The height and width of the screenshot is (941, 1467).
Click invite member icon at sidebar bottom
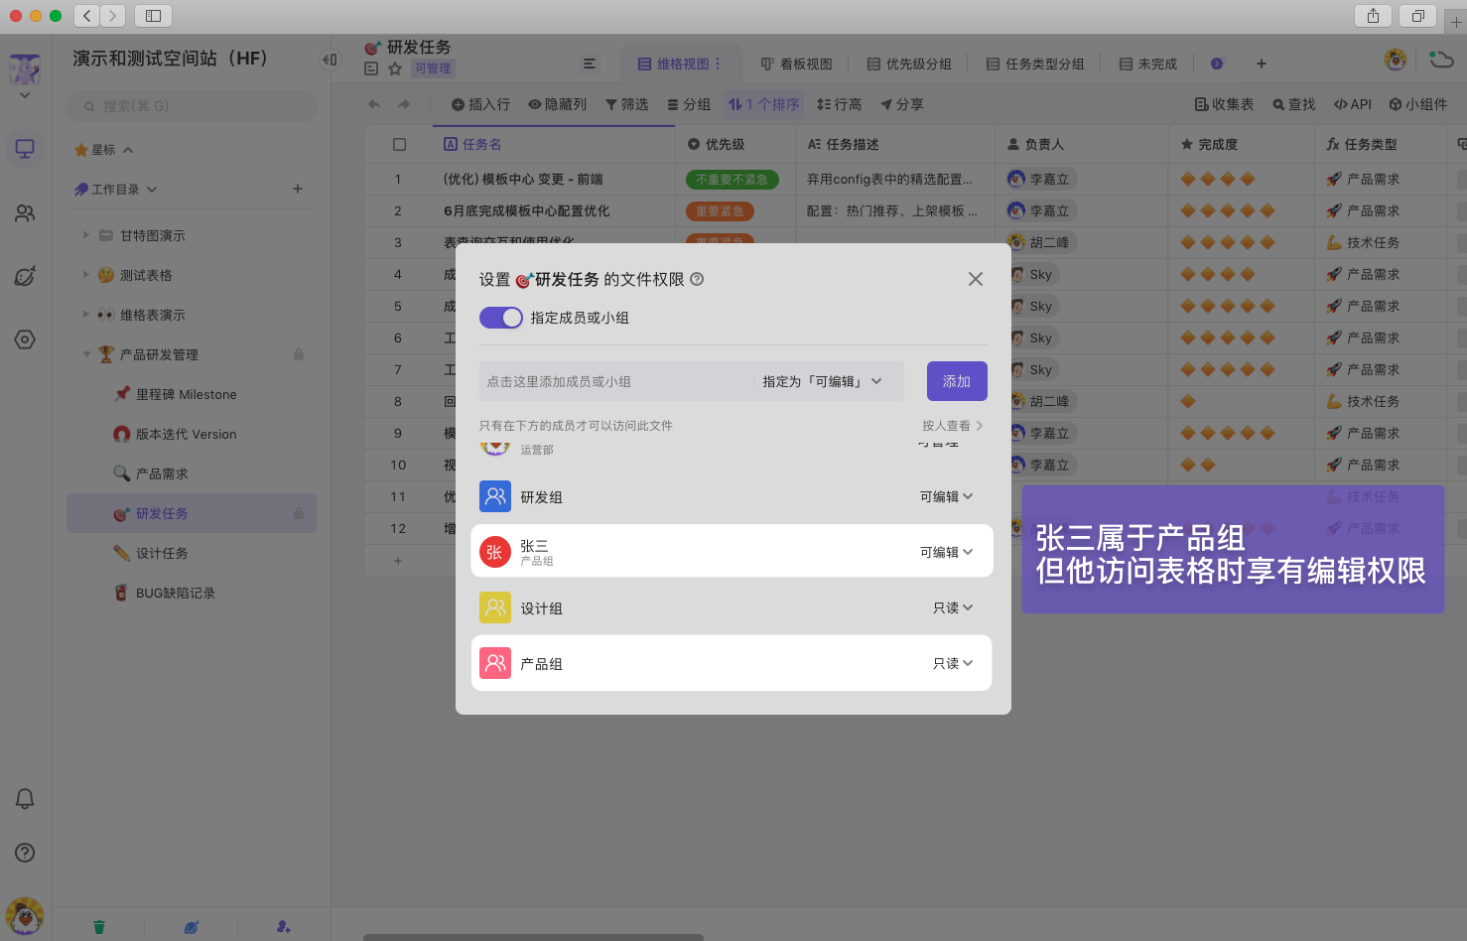(x=283, y=927)
